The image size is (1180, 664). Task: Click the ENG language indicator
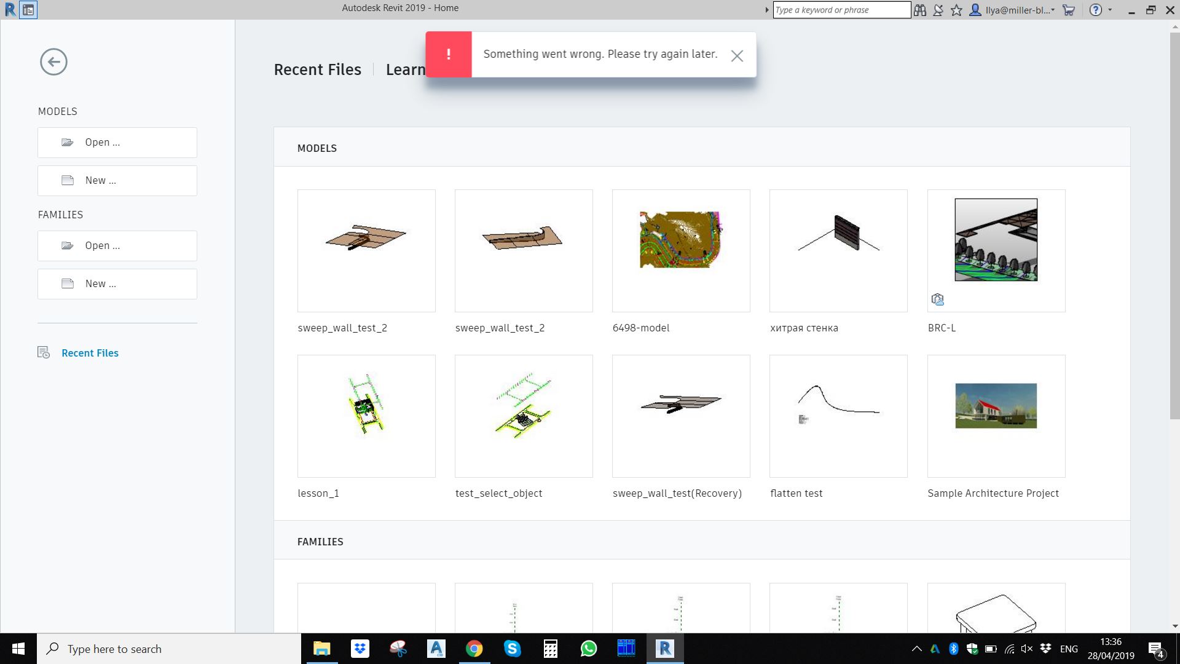(x=1069, y=649)
